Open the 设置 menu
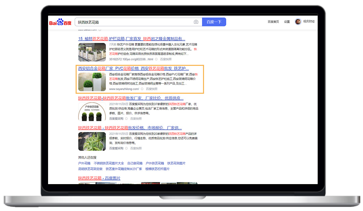 287,22
